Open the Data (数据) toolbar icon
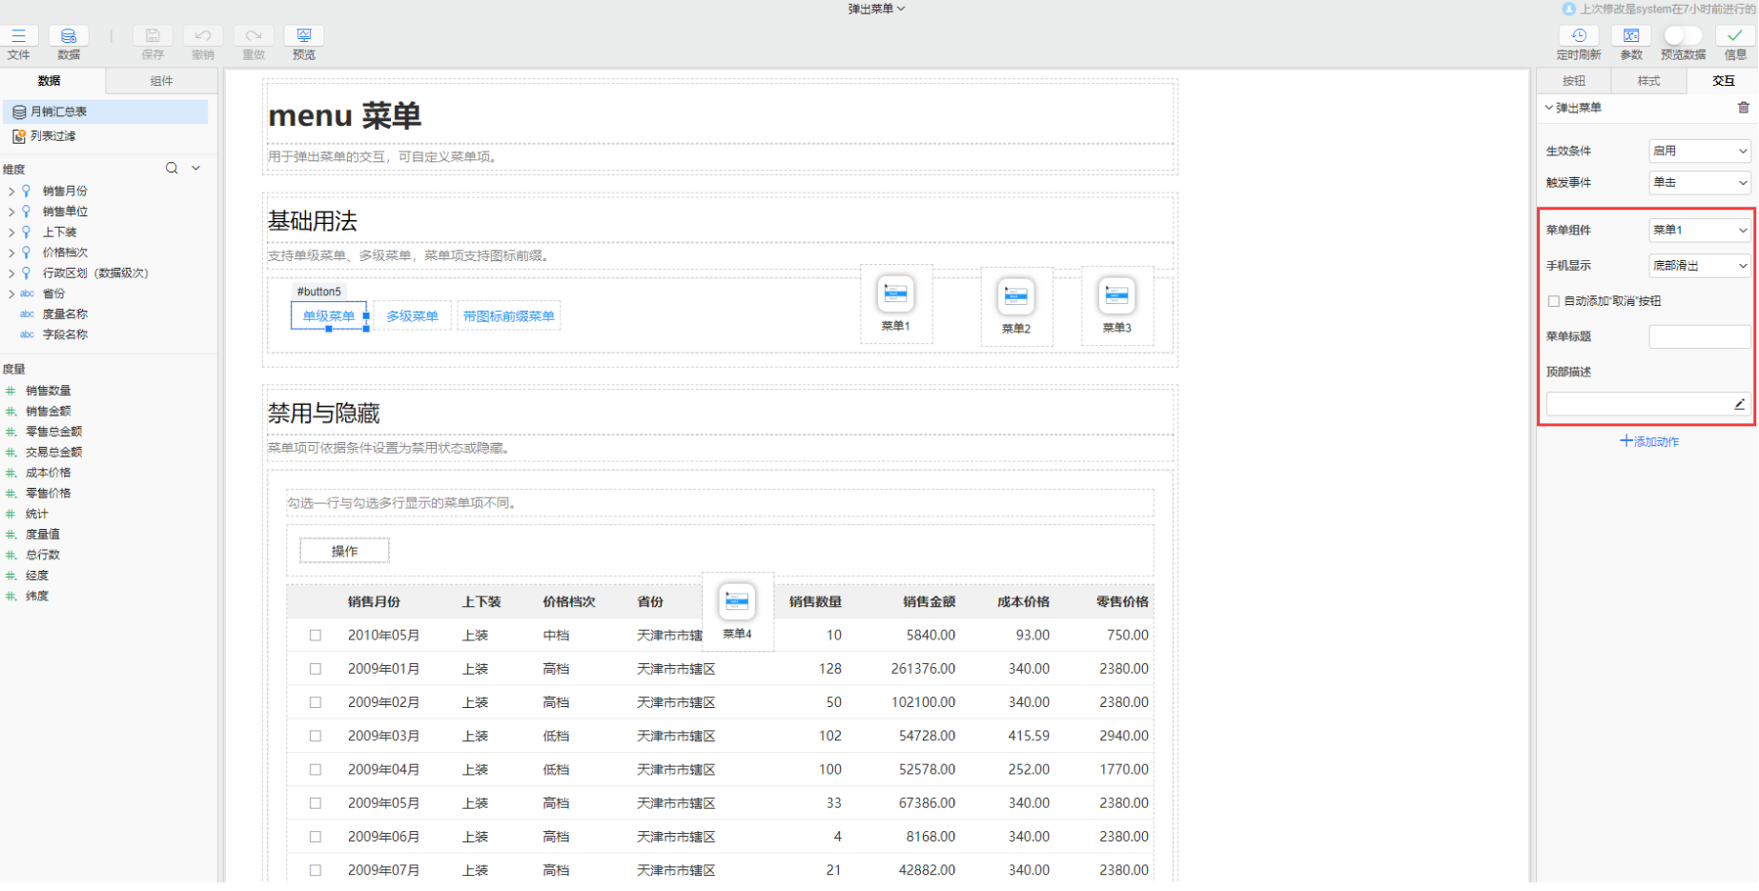1759x891 pixels. point(69,36)
